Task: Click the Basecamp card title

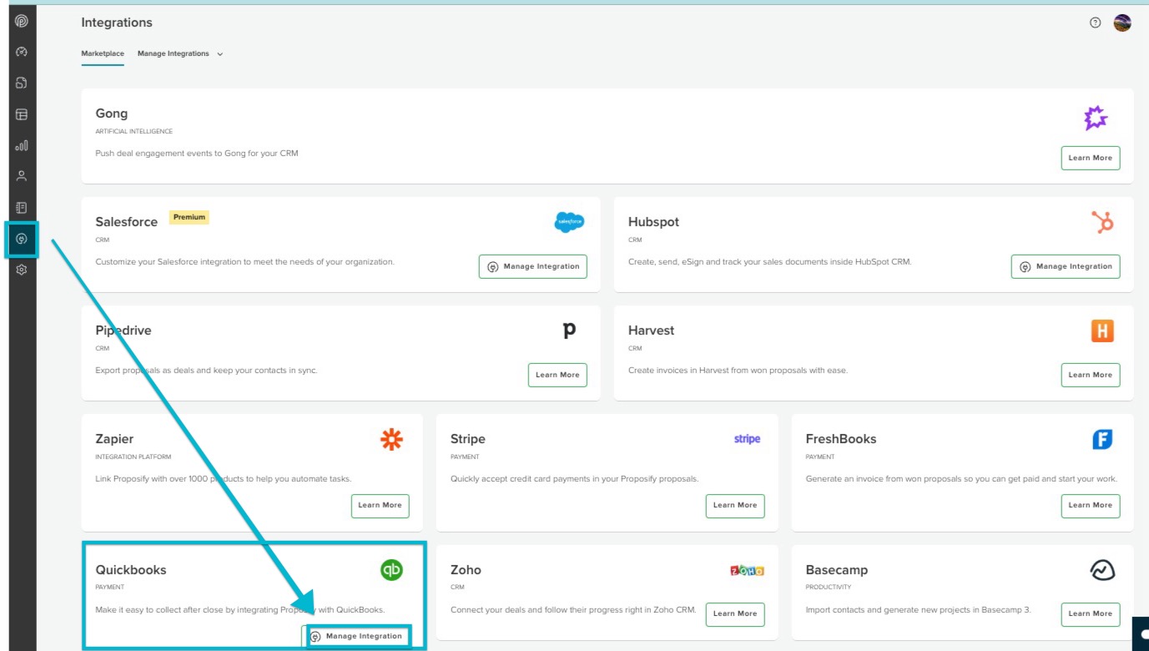Action: [837, 570]
